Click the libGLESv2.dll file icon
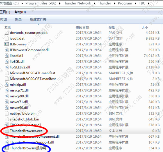This screenshot has height=152, width=163. (x=7, y=67)
